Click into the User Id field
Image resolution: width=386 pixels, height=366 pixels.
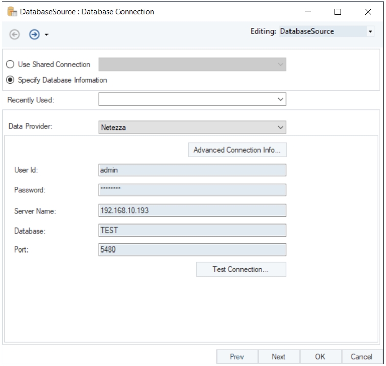click(x=192, y=170)
